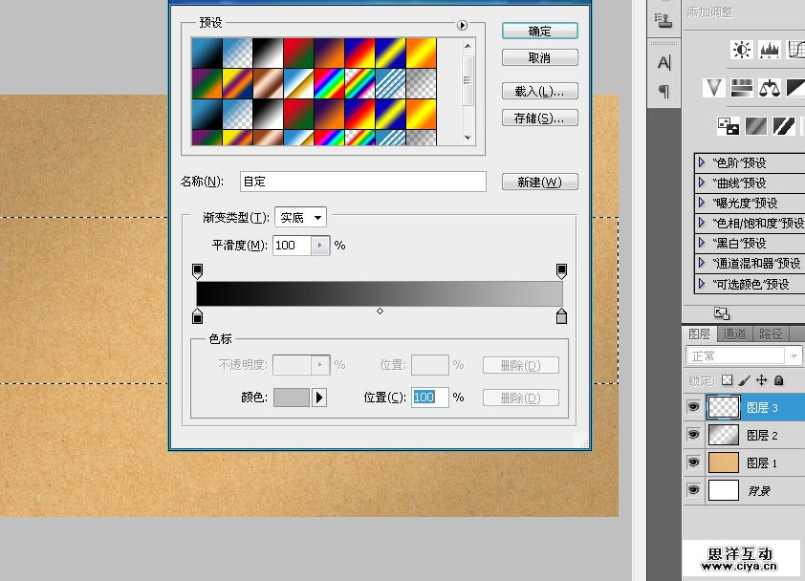The width and height of the screenshot is (805, 581).
Task: Click the 名称 text field
Action: tap(361, 182)
